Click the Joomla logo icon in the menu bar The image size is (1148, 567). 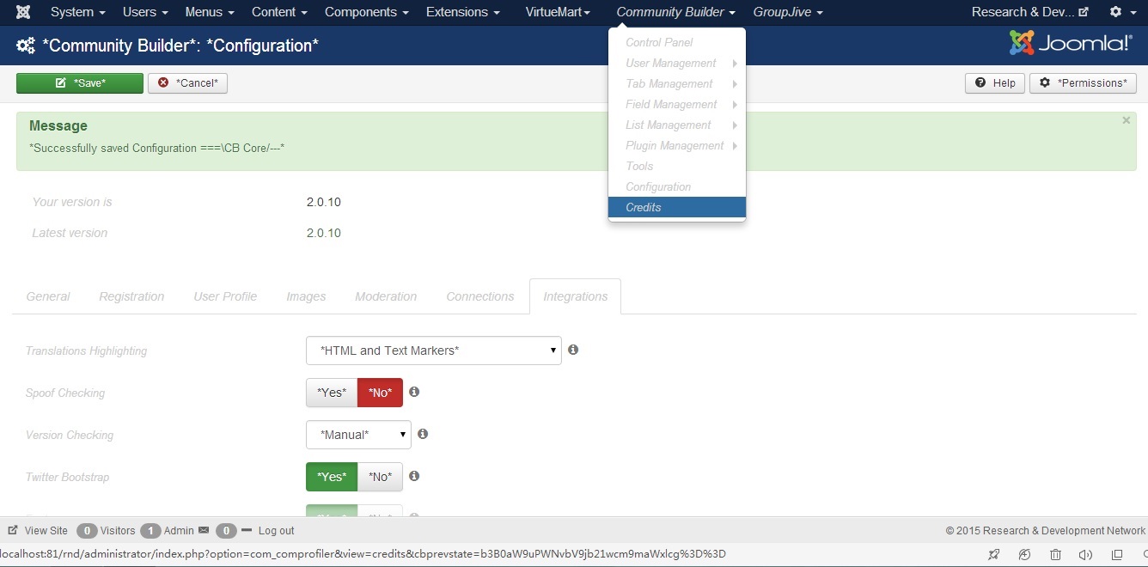click(23, 12)
